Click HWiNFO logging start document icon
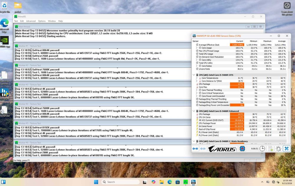 click(x=270, y=149)
